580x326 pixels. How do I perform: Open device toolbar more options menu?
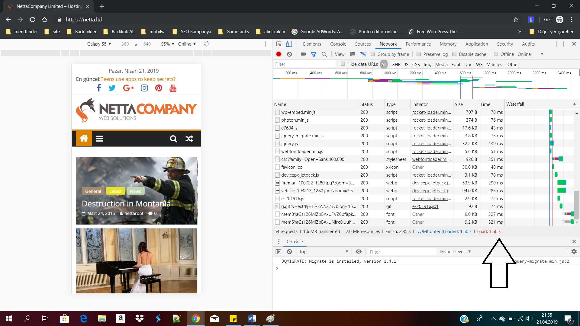pyautogui.click(x=265, y=44)
